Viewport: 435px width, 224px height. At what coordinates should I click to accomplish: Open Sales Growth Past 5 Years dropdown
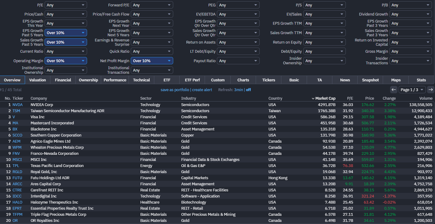66,42
